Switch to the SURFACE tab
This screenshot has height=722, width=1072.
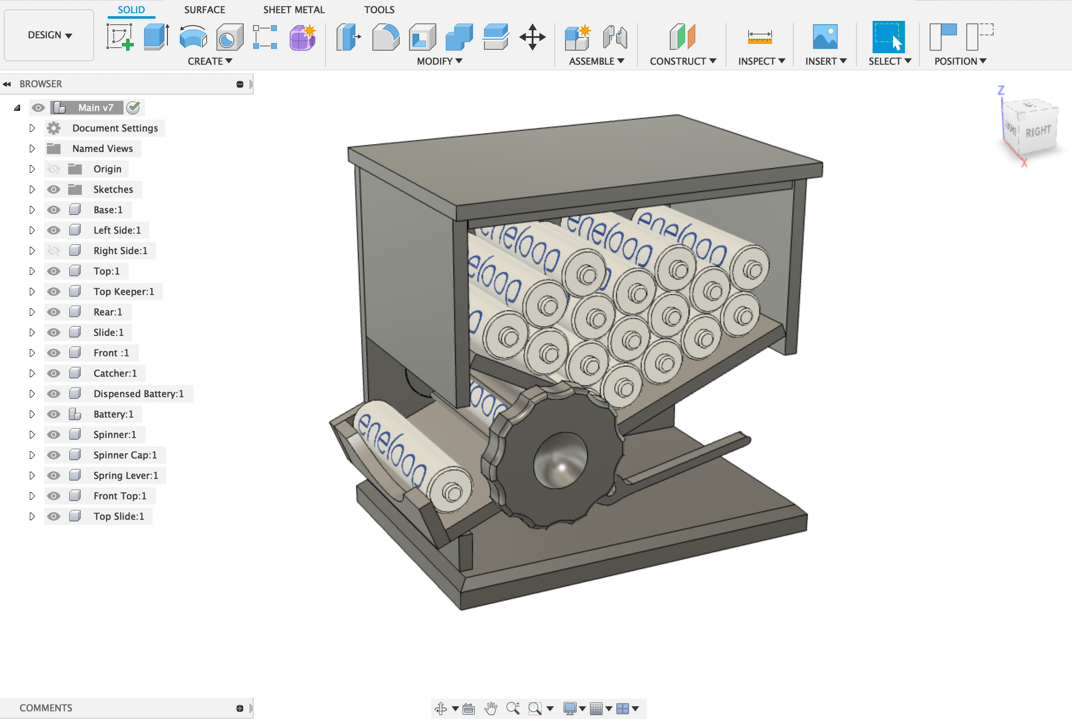[205, 10]
